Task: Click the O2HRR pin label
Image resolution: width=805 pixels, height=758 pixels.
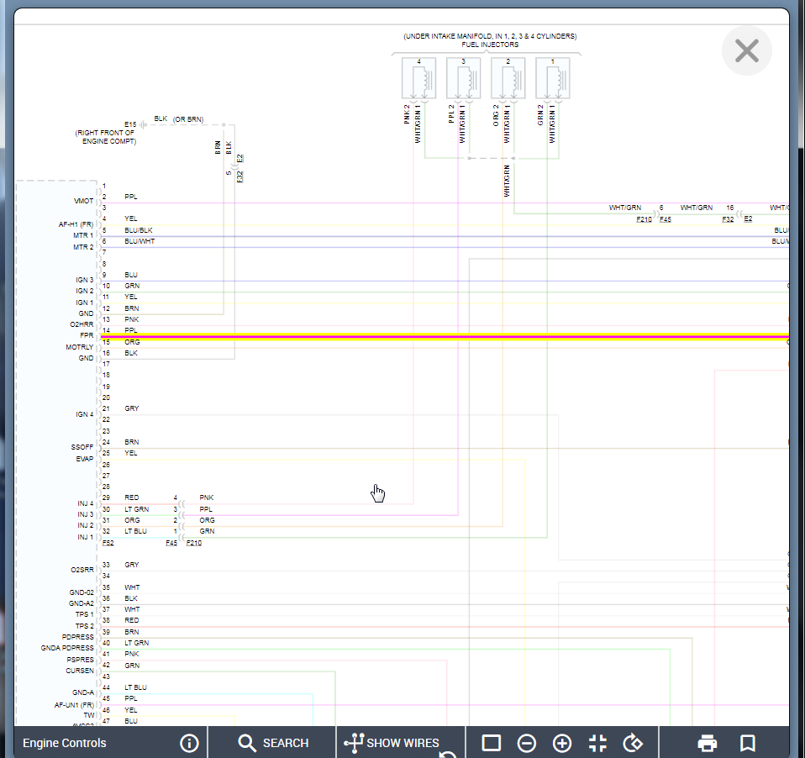Action: [x=82, y=324]
